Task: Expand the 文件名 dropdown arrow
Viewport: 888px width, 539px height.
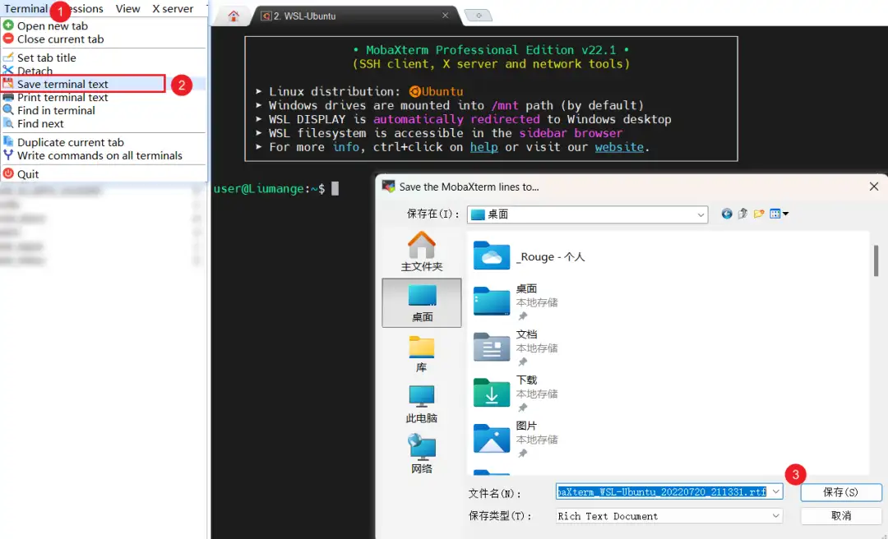Action: [x=776, y=492]
